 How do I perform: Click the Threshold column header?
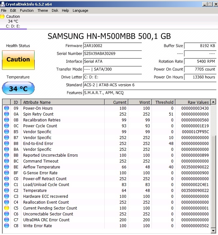164,102
